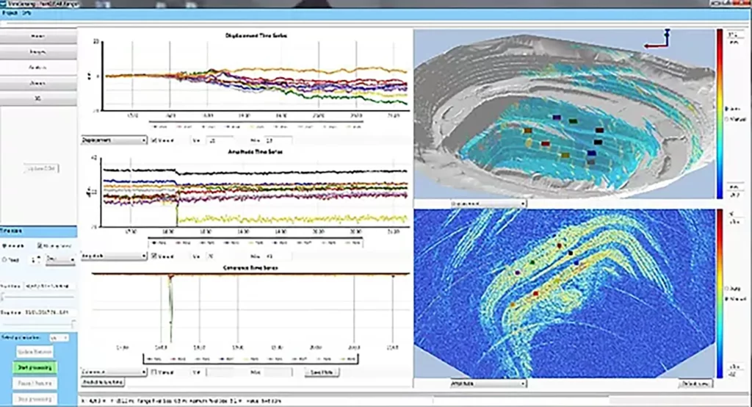Screen dimensions: 752x407
Task: Open the Select processing dropdown
Action: [x=59, y=338]
